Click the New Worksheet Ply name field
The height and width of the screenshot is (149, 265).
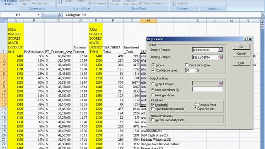(207, 89)
